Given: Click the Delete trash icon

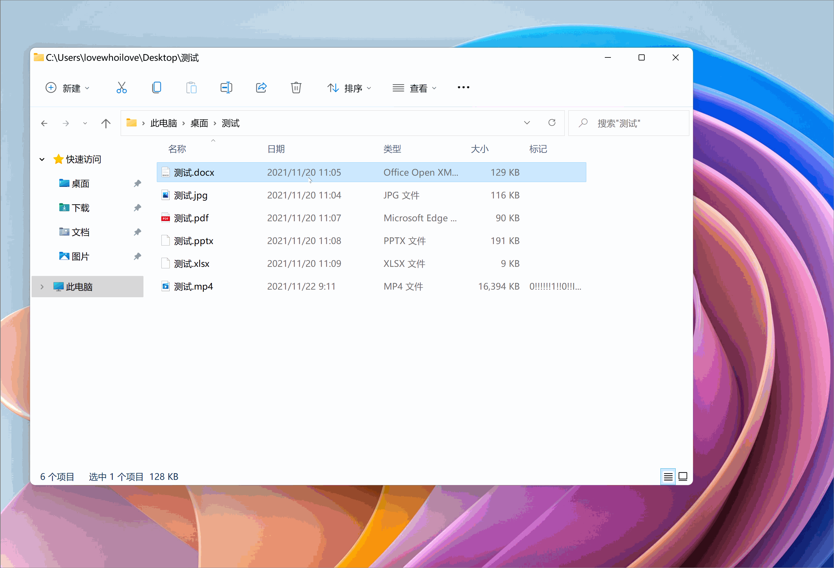Looking at the screenshot, I should (296, 88).
